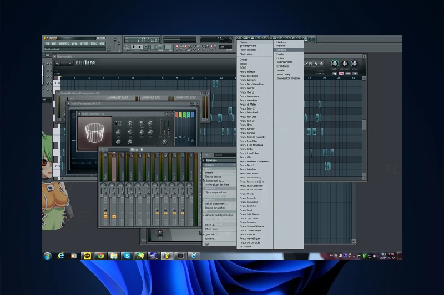Open the OPTIONS menu
444x295 pixels.
click(84, 44)
